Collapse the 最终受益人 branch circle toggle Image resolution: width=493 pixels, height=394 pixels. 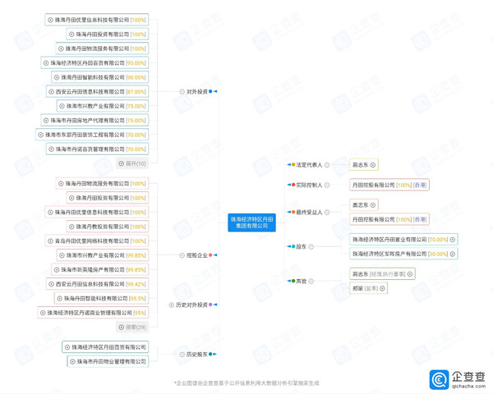point(327,213)
